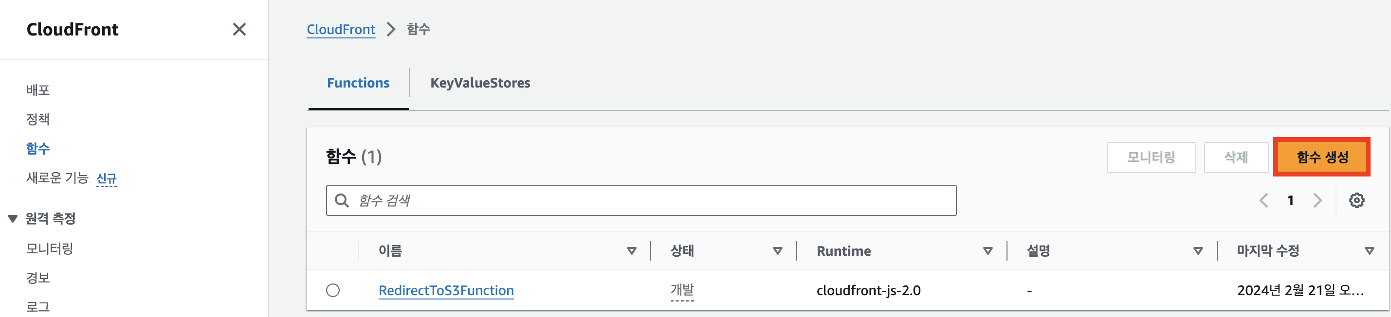Click the 모니터링 button above the table

point(1151,158)
